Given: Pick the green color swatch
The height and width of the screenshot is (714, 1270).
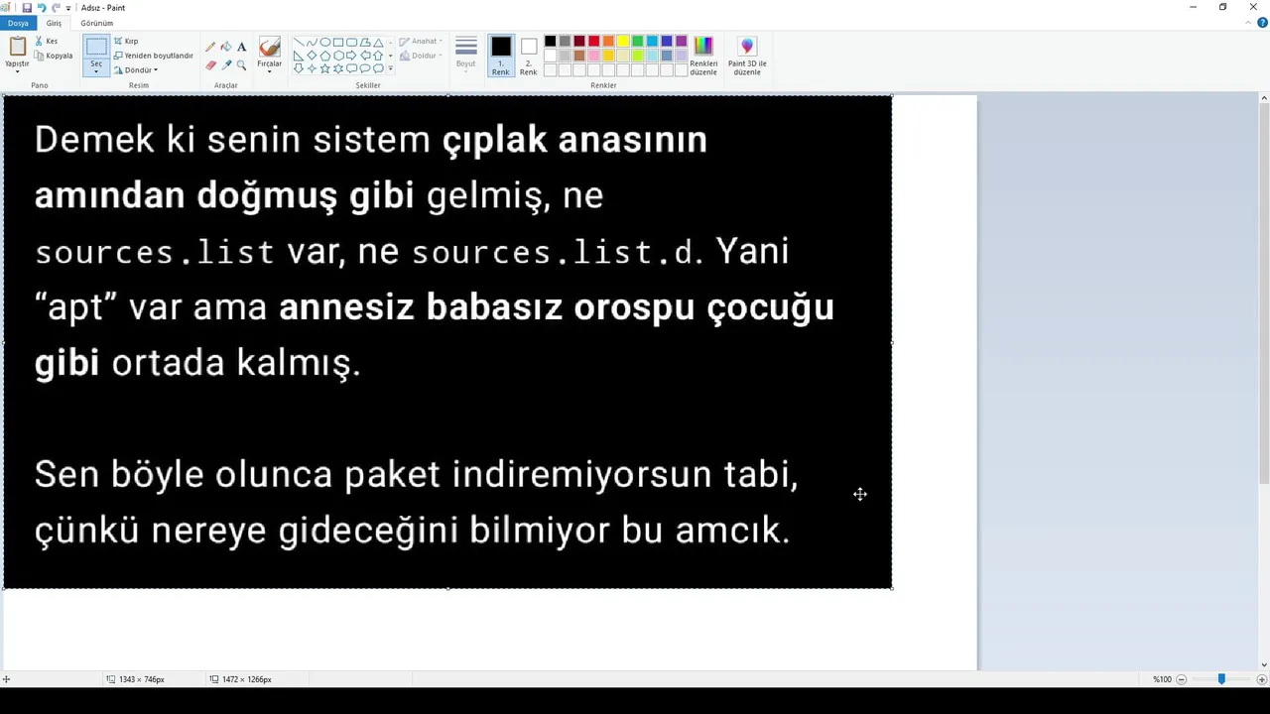Looking at the screenshot, I should 637,42.
